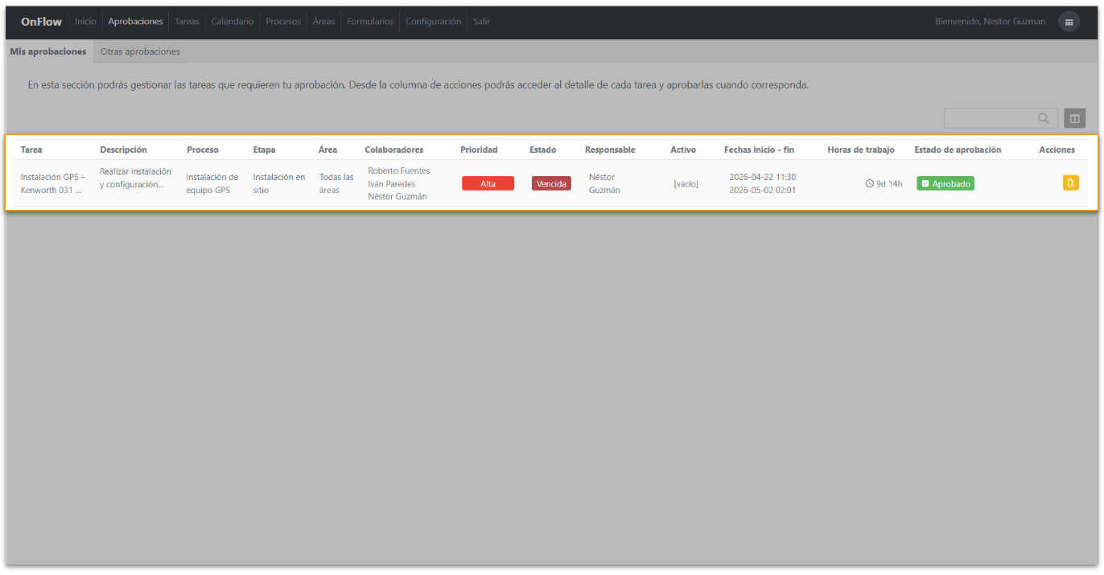Click the search magnifier icon
The height and width of the screenshot is (575, 1104).
[1044, 118]
